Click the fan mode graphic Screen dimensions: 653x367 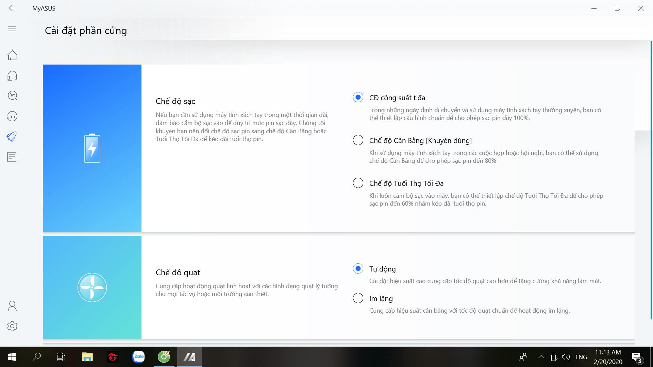(x=92, y=287)
